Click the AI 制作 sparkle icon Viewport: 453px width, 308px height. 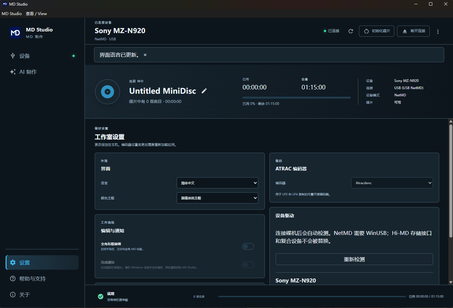point(13,72)
